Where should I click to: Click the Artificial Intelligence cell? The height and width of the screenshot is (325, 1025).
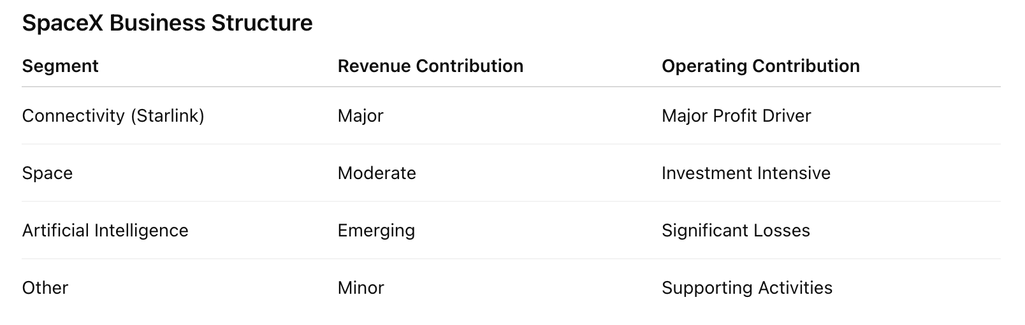click(x=105, y=231)
